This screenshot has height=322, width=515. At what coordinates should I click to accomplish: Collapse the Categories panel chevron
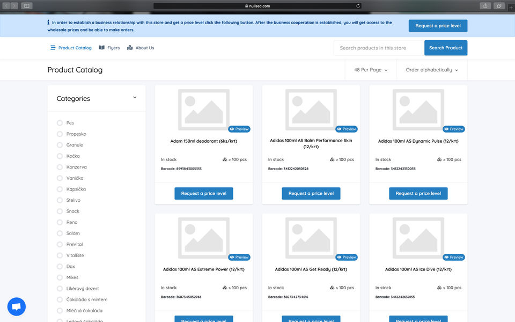tap(135, 98)
